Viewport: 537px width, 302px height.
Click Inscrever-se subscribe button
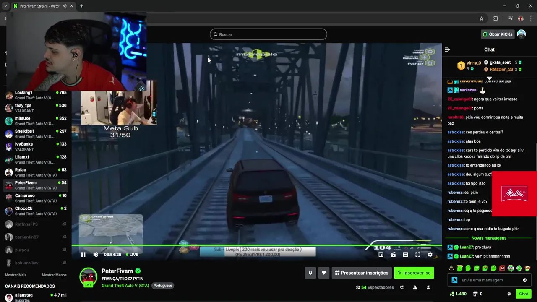click(x=414, y=273)
